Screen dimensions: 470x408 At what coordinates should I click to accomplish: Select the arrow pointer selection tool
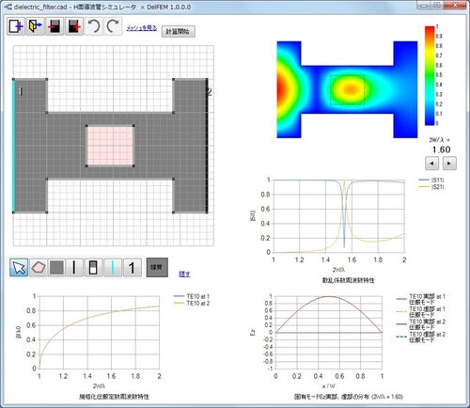point(19,268)
